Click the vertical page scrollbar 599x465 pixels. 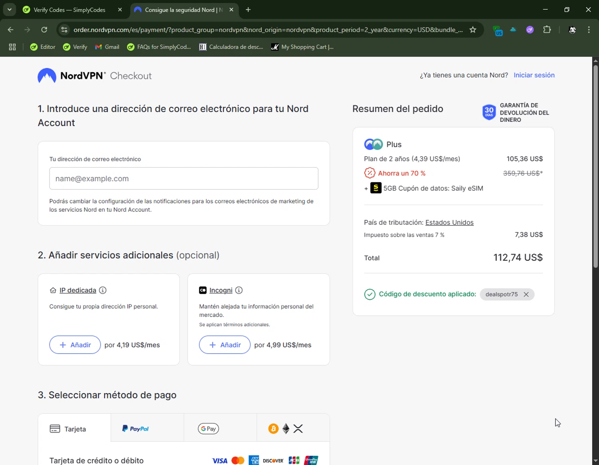(x=595, y=166)
